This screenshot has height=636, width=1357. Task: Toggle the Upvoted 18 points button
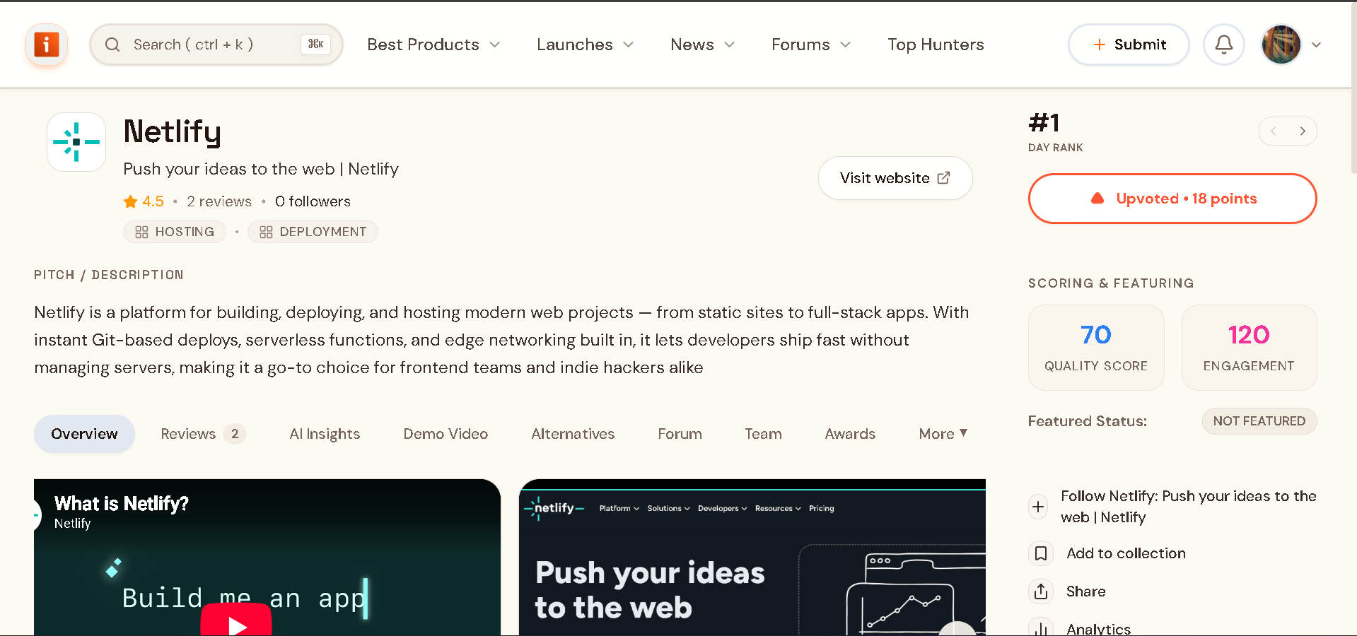pos(1172,199)
